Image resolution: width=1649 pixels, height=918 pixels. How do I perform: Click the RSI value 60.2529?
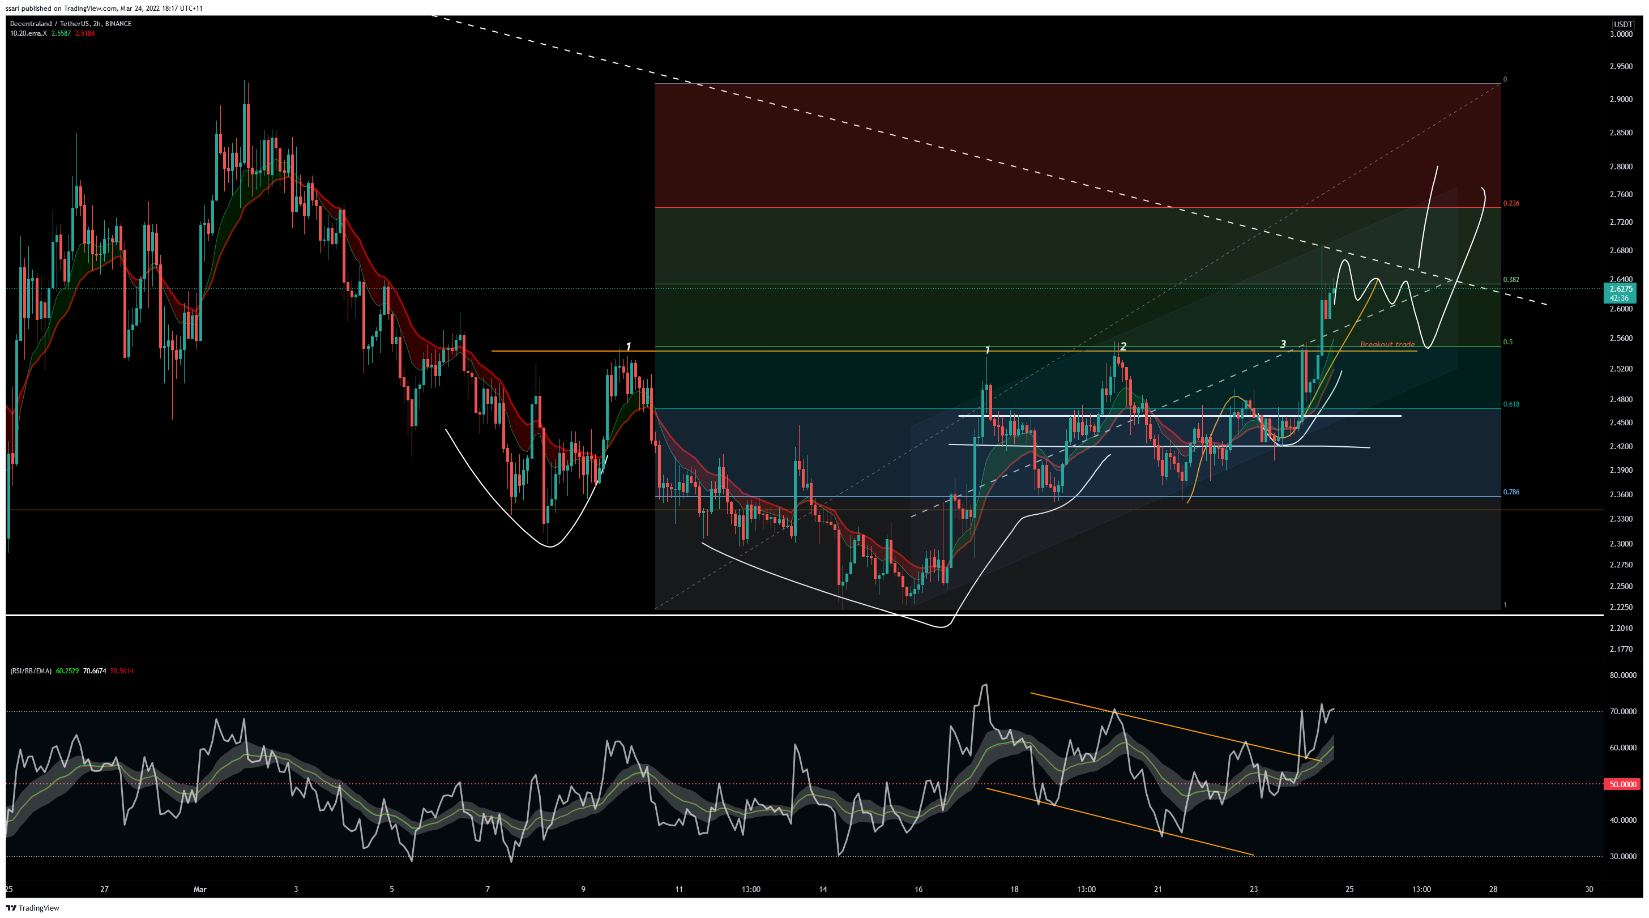pos(67,671)
